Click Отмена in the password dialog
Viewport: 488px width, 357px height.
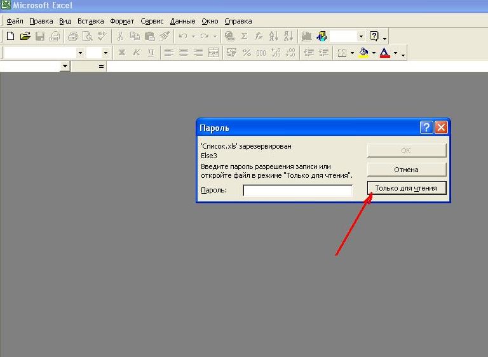tap(407, 170)
